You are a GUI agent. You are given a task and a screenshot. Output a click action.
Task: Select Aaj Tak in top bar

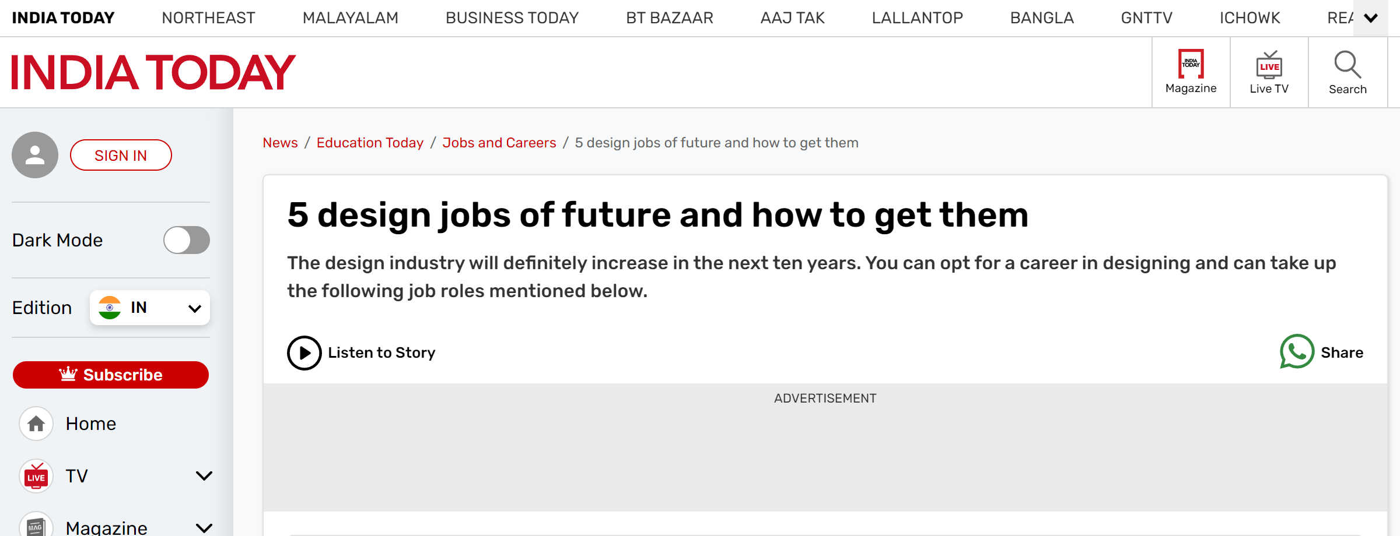pos(792,18)
